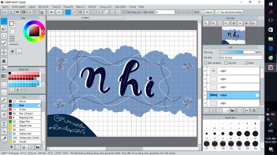Choose brush size 100 preset
The image size is (277, 155).
pyautogui.click(x=223, y=144)
